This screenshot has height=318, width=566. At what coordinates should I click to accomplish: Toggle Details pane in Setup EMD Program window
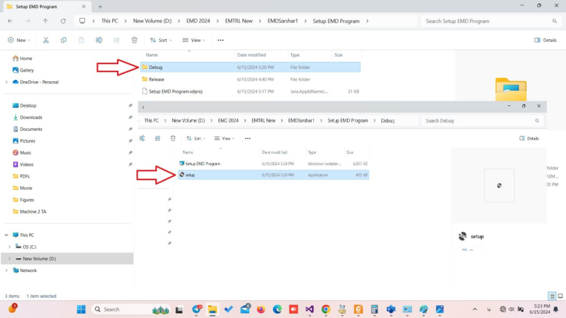pyautogui.click(x=545, y=40)
